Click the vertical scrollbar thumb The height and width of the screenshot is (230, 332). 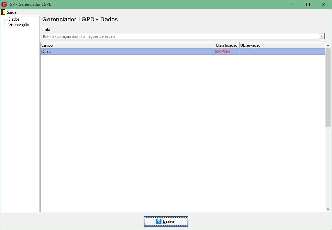point(328,88)
